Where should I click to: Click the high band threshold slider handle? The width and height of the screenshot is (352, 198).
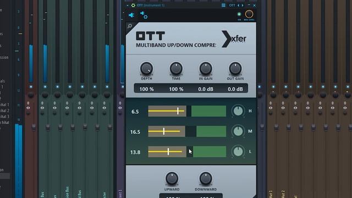(178, 111)
